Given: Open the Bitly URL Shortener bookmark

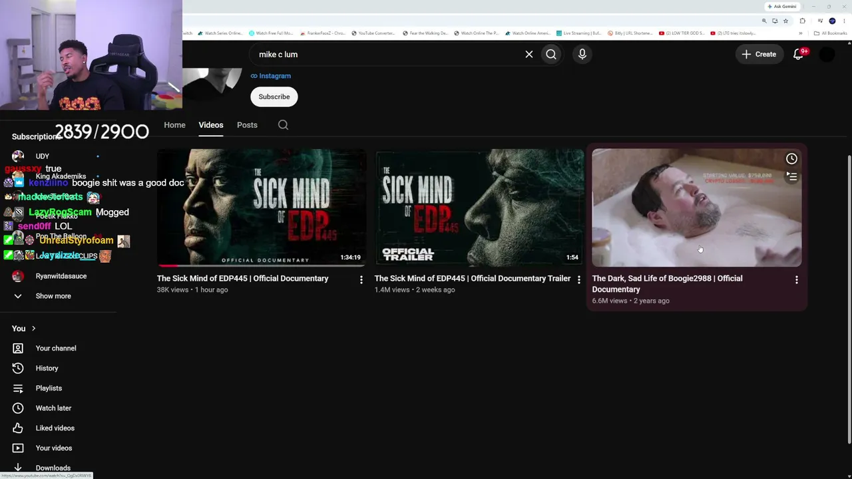Looking at the screenshot, I should tap(630, 33).
